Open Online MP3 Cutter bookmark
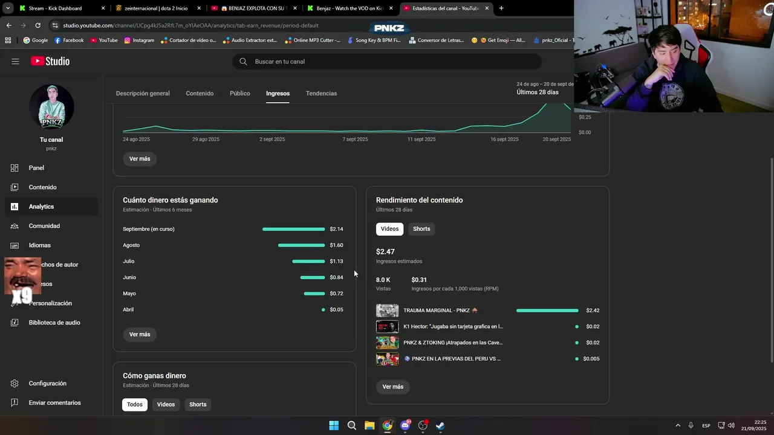Image resolution: width=774 pixels, height=435 pixels. (313, 40)
